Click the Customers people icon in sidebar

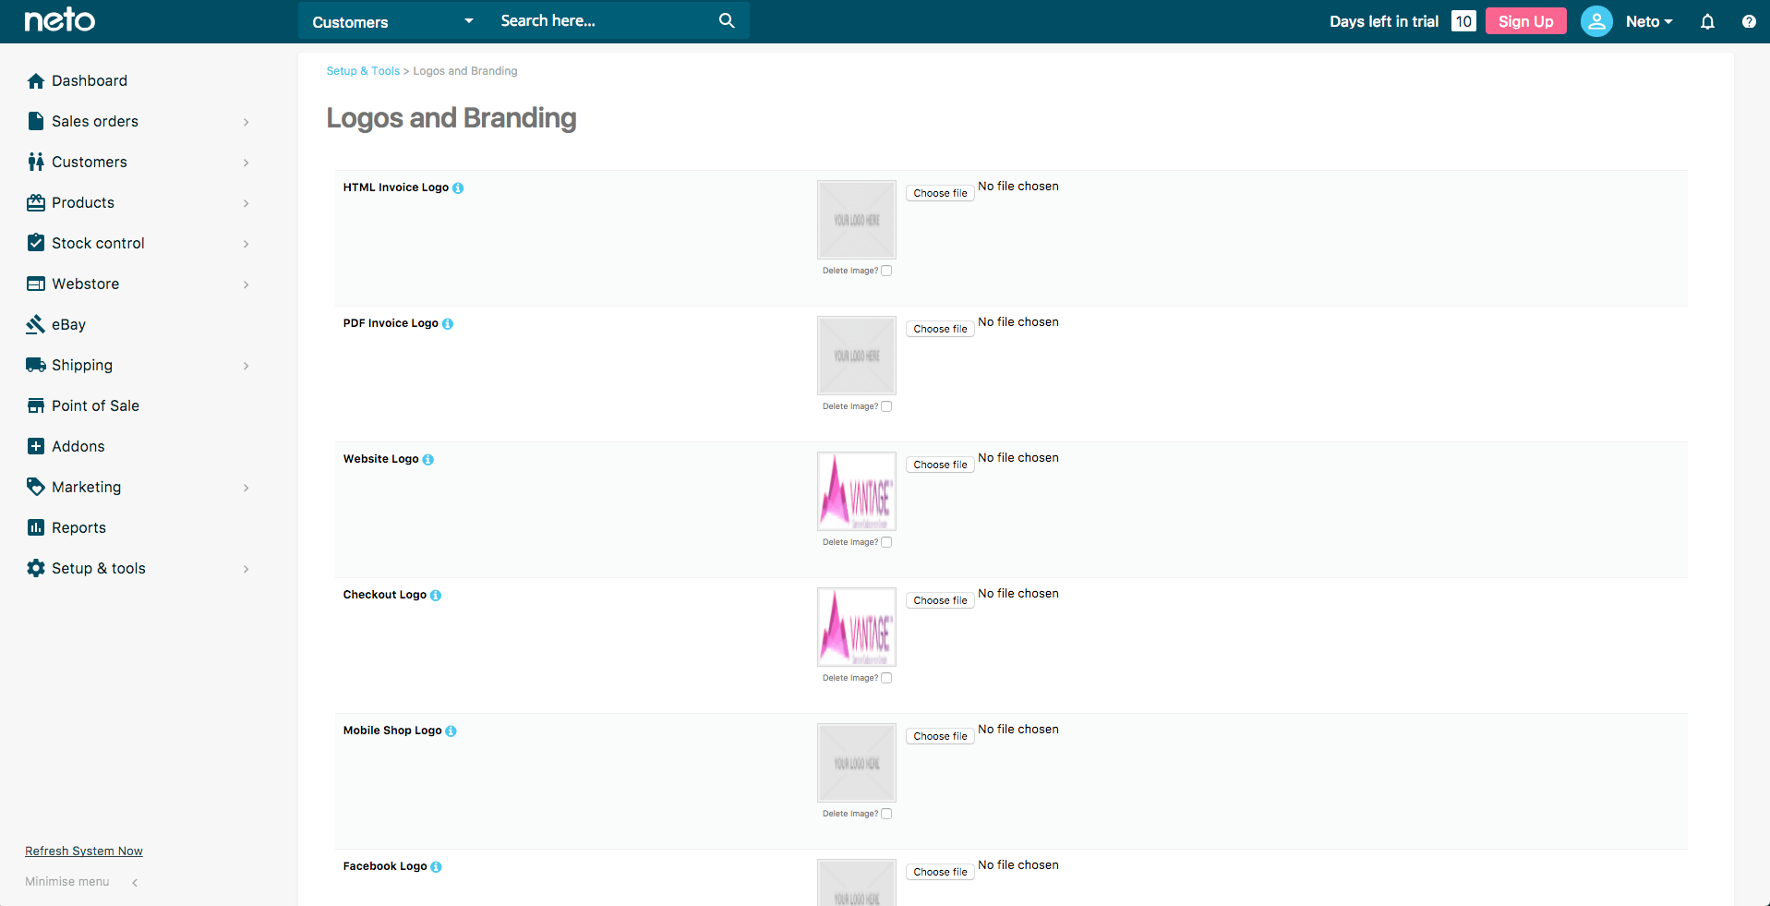[36, 162]
